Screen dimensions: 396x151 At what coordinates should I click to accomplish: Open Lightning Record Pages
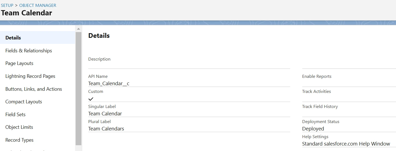coord(30,76)
